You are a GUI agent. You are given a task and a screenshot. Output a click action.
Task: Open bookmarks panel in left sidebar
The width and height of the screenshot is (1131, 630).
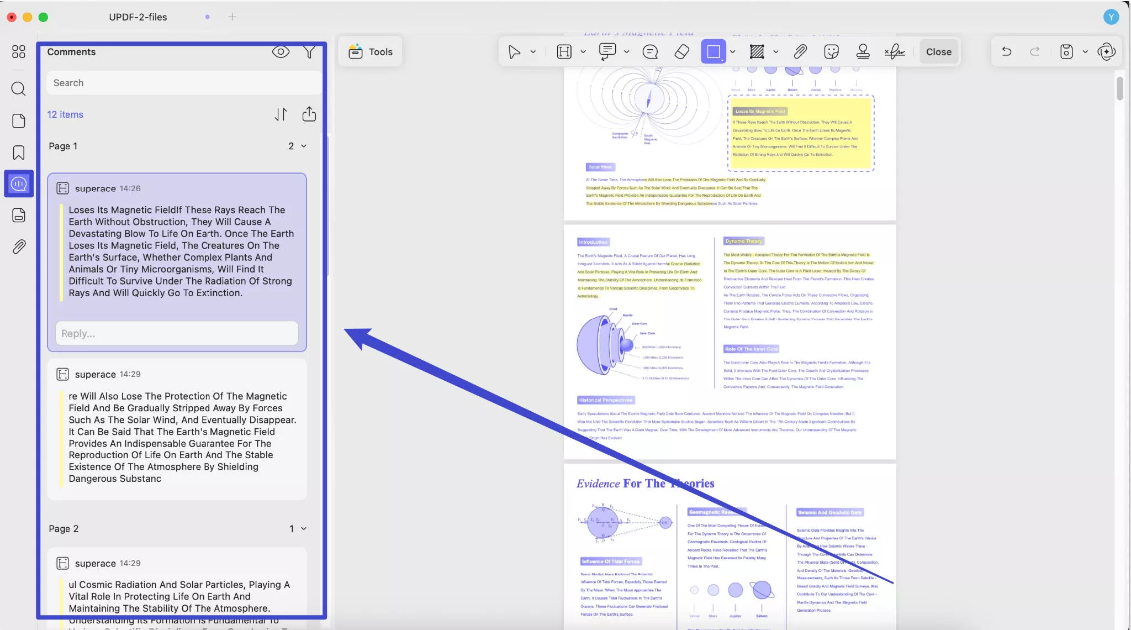[x=19, y=153]
